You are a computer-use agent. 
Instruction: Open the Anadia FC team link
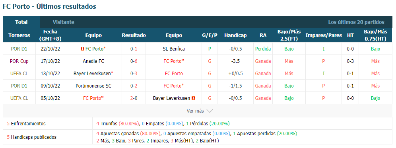93,61
